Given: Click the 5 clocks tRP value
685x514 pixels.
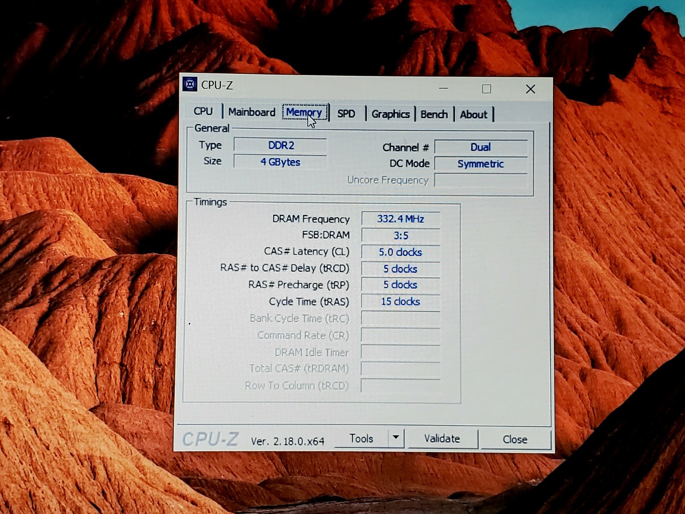Looking at the screenshot, I should click(x=401, y=285).
